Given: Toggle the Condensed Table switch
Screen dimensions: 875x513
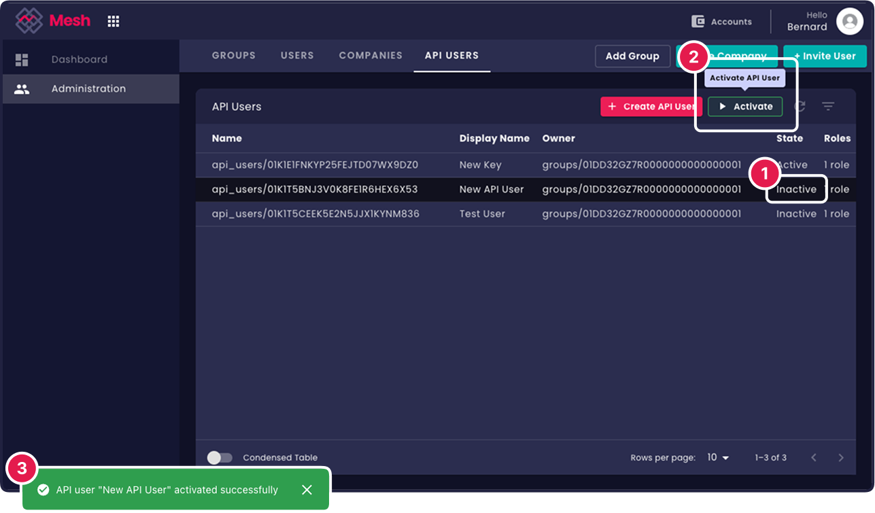Looking at the screenshot, I should pyautogui.click(x=219, y=457).
